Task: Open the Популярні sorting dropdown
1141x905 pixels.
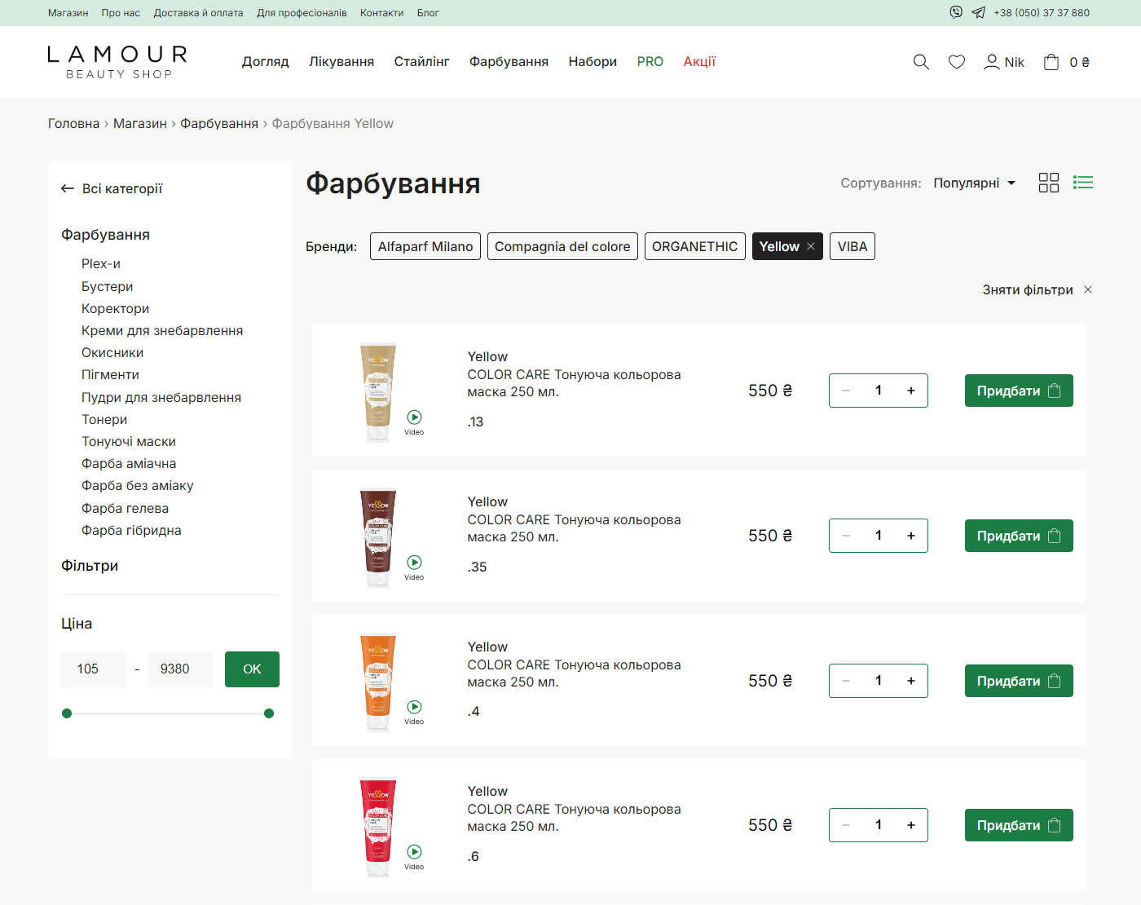Action: click(975, 183)
